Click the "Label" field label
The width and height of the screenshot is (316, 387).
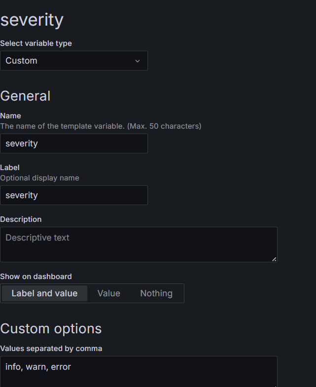(10, 168)
